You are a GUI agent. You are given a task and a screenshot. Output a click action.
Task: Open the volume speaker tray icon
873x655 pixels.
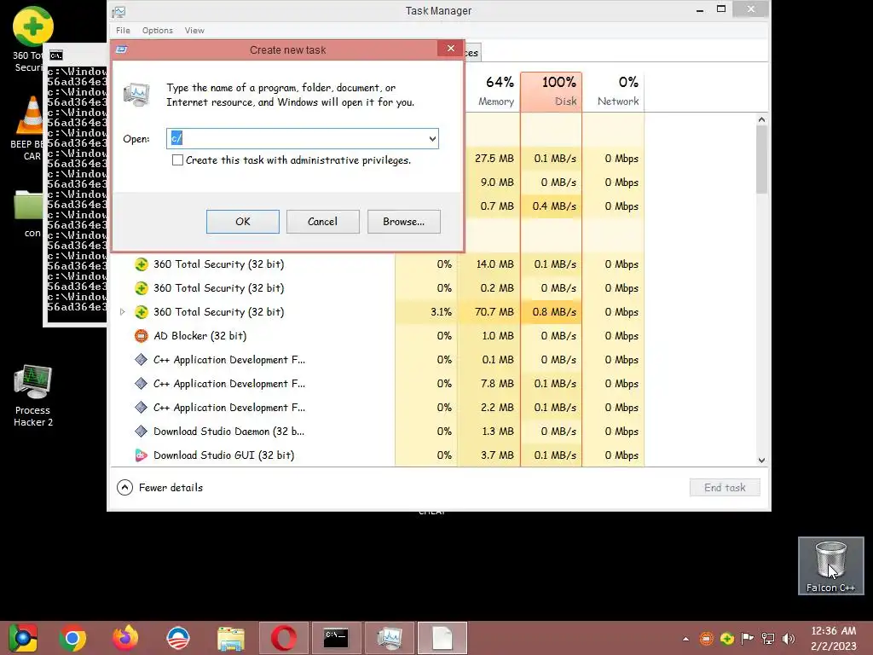(789, 639)
